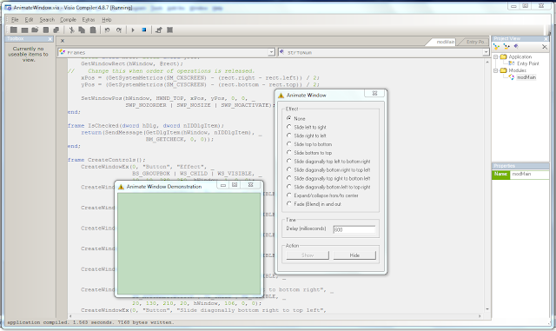
Task: Click the editor horizontal scrollbar right arrow
Action: (x=480, y=315)
